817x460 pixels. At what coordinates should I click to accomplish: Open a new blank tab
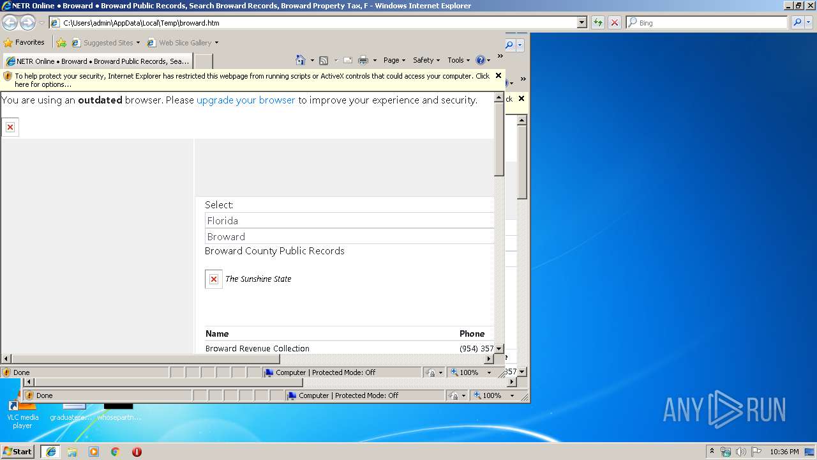pyautogui.click(x=203, y=61)
